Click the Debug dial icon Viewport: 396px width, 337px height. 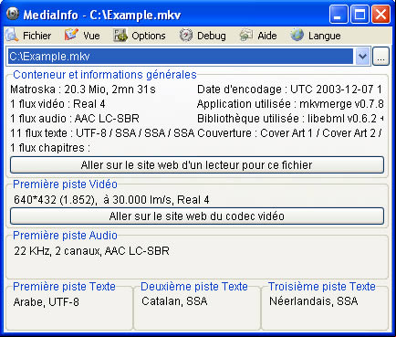tap(186, 36)
